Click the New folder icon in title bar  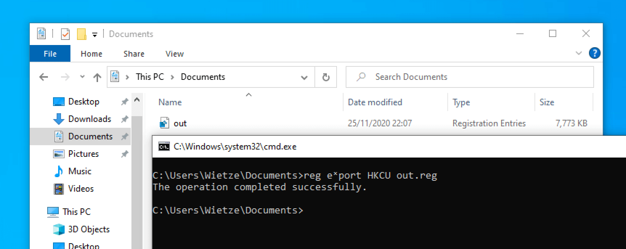pyautogui.click(x=82, y=34)
